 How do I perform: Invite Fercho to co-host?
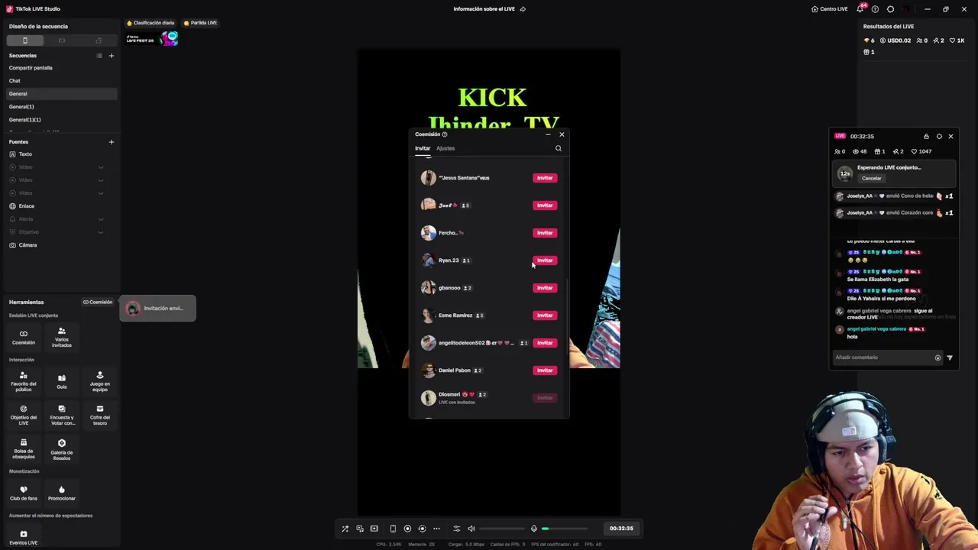pos(545,233)
